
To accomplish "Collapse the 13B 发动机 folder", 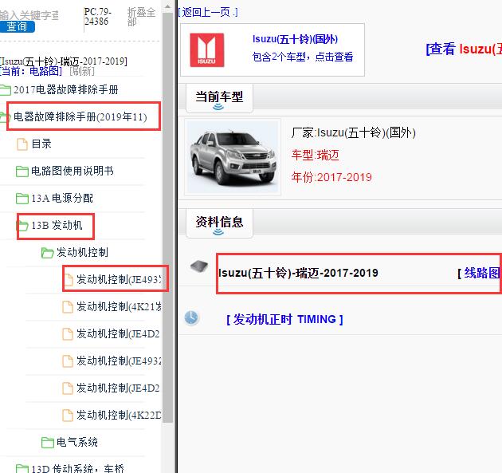I will (x=57, y=225).
